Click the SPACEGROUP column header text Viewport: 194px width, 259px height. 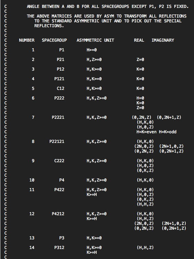tap(54, 40)
